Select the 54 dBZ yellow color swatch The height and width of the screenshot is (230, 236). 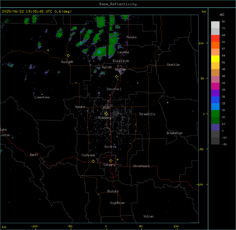[x=215, y=59]
